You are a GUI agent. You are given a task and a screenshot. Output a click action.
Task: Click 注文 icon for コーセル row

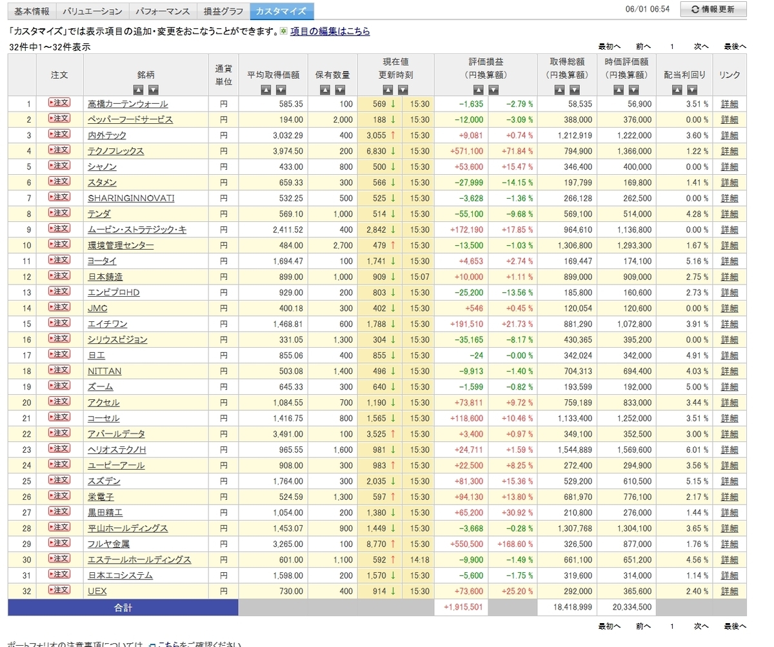59,417
